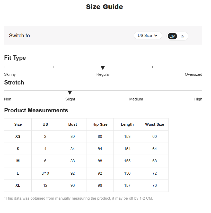Switch measurement units to IN
211x213 pixels.
click(182, 36)
